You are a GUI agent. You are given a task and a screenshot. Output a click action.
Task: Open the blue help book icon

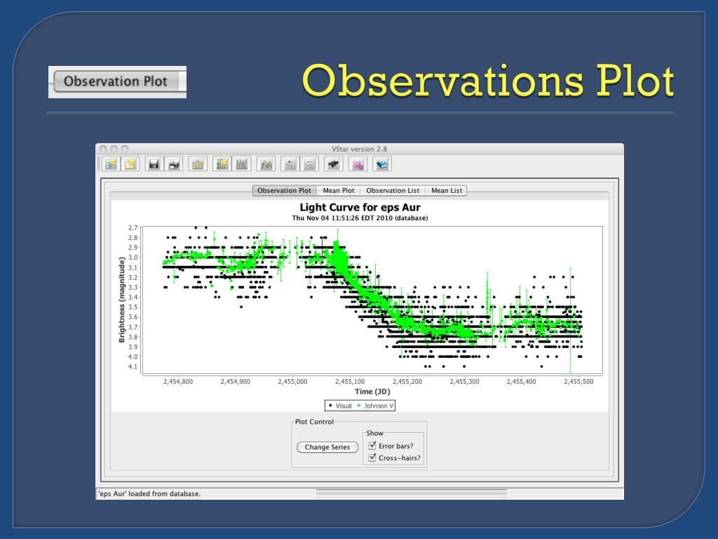pyautogui.click(x=382, y=164)
